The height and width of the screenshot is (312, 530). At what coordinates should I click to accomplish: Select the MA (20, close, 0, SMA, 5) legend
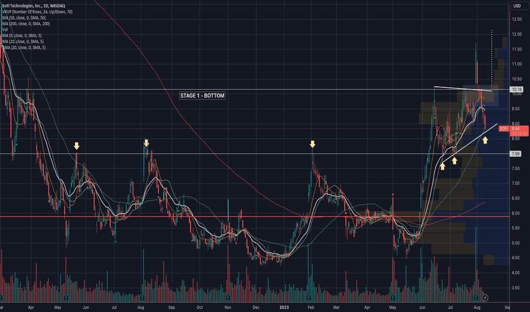click(x=23, y=42)
